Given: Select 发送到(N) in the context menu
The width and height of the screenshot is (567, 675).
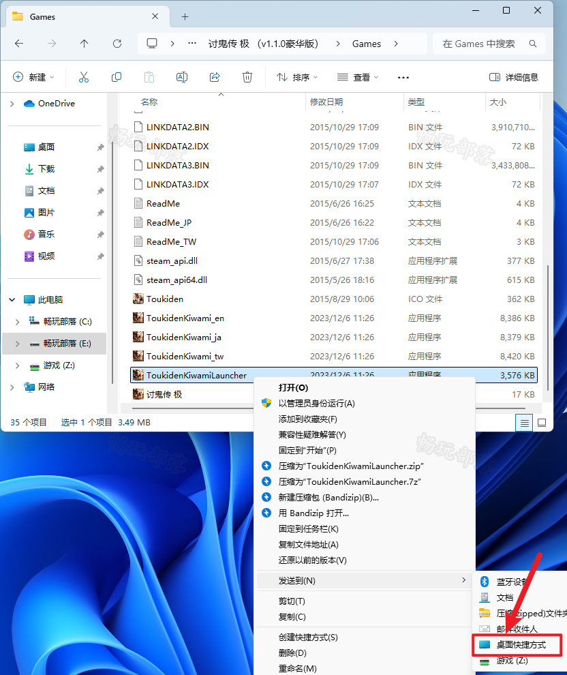Looking at the screenshot, I should 365,581.
